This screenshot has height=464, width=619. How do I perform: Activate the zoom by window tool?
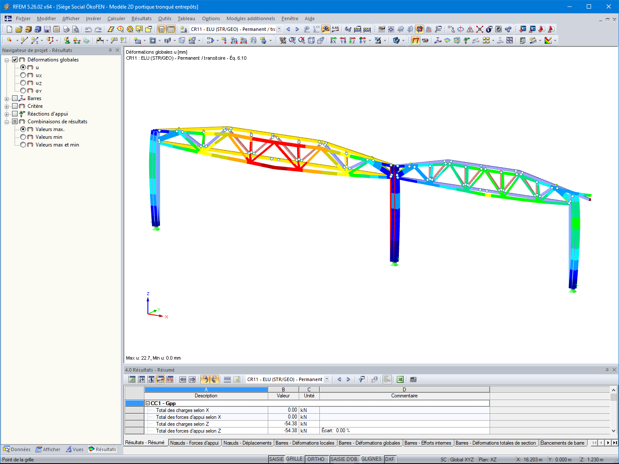pos(292,40)
